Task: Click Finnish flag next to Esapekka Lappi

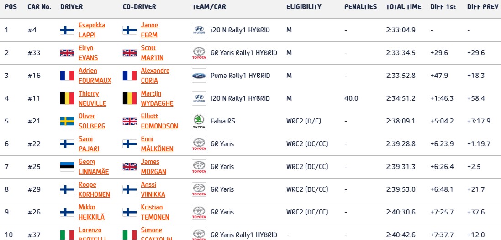Action: (67, 30)
